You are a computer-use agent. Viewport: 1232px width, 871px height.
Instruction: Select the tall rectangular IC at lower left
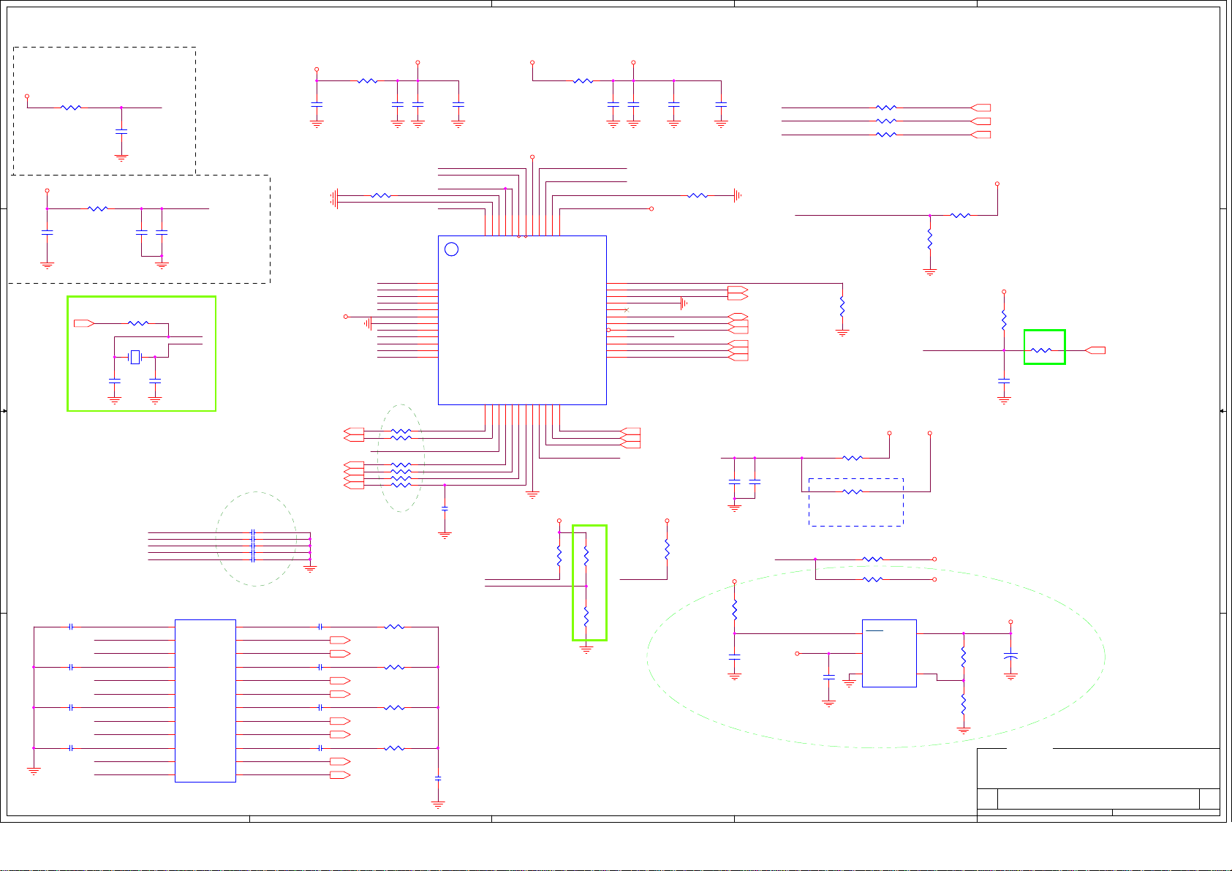[205, 701]
